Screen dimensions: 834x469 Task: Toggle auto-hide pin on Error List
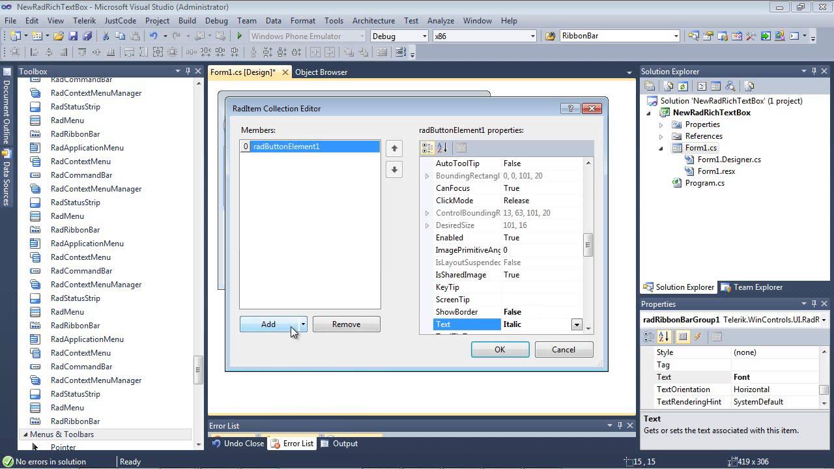click(x=620, y=426)
